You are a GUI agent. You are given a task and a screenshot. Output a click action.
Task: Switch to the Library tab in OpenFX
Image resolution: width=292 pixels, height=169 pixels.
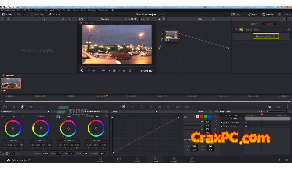click(x=254, y=24)
